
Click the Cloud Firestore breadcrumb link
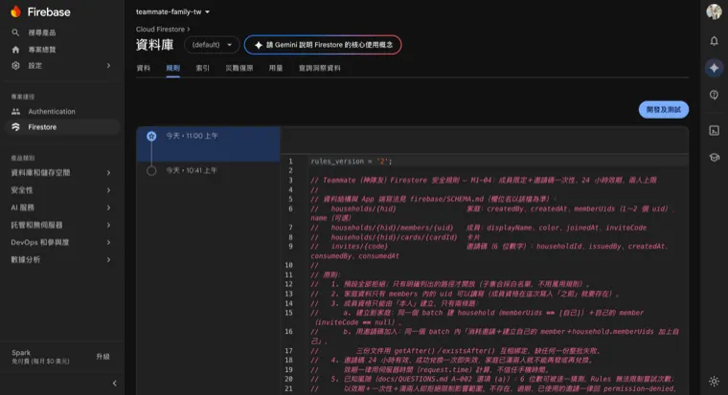pos(160,30)
